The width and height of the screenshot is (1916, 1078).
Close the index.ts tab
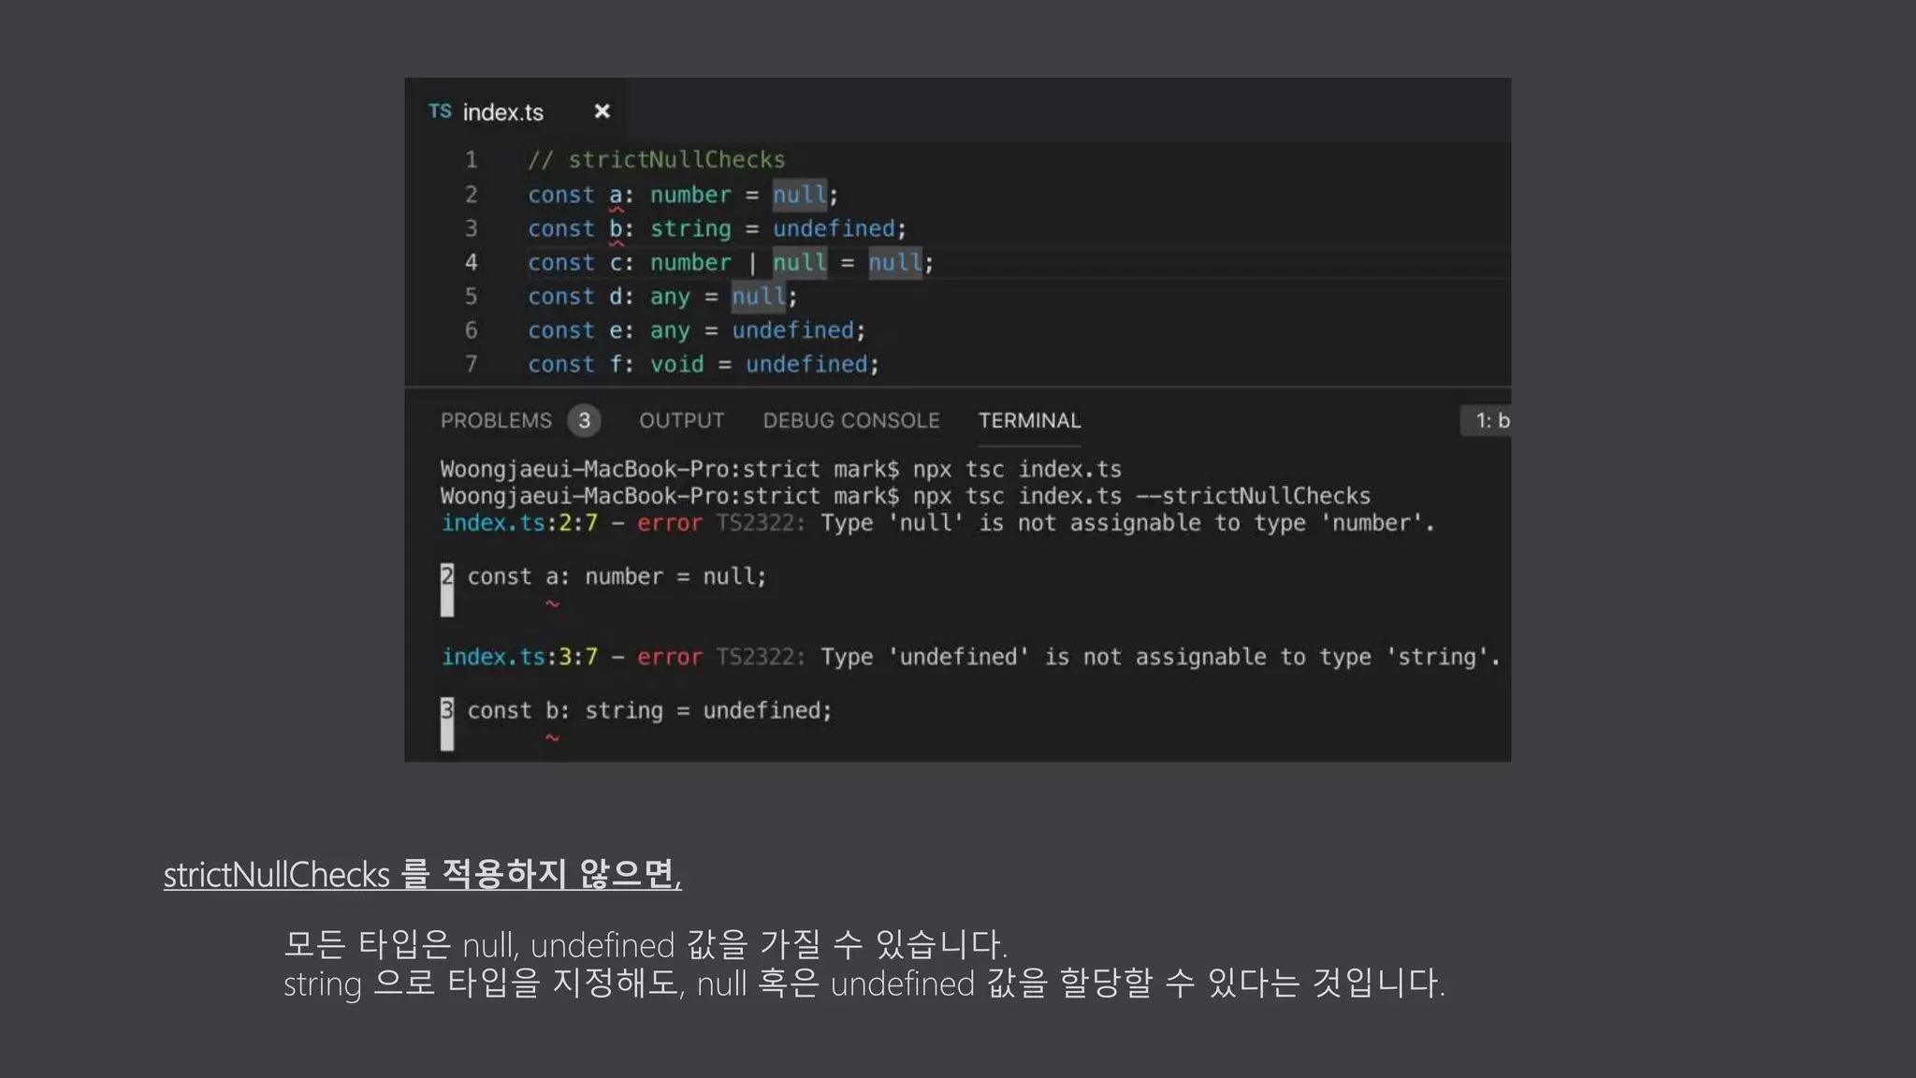tap(602, 111)
